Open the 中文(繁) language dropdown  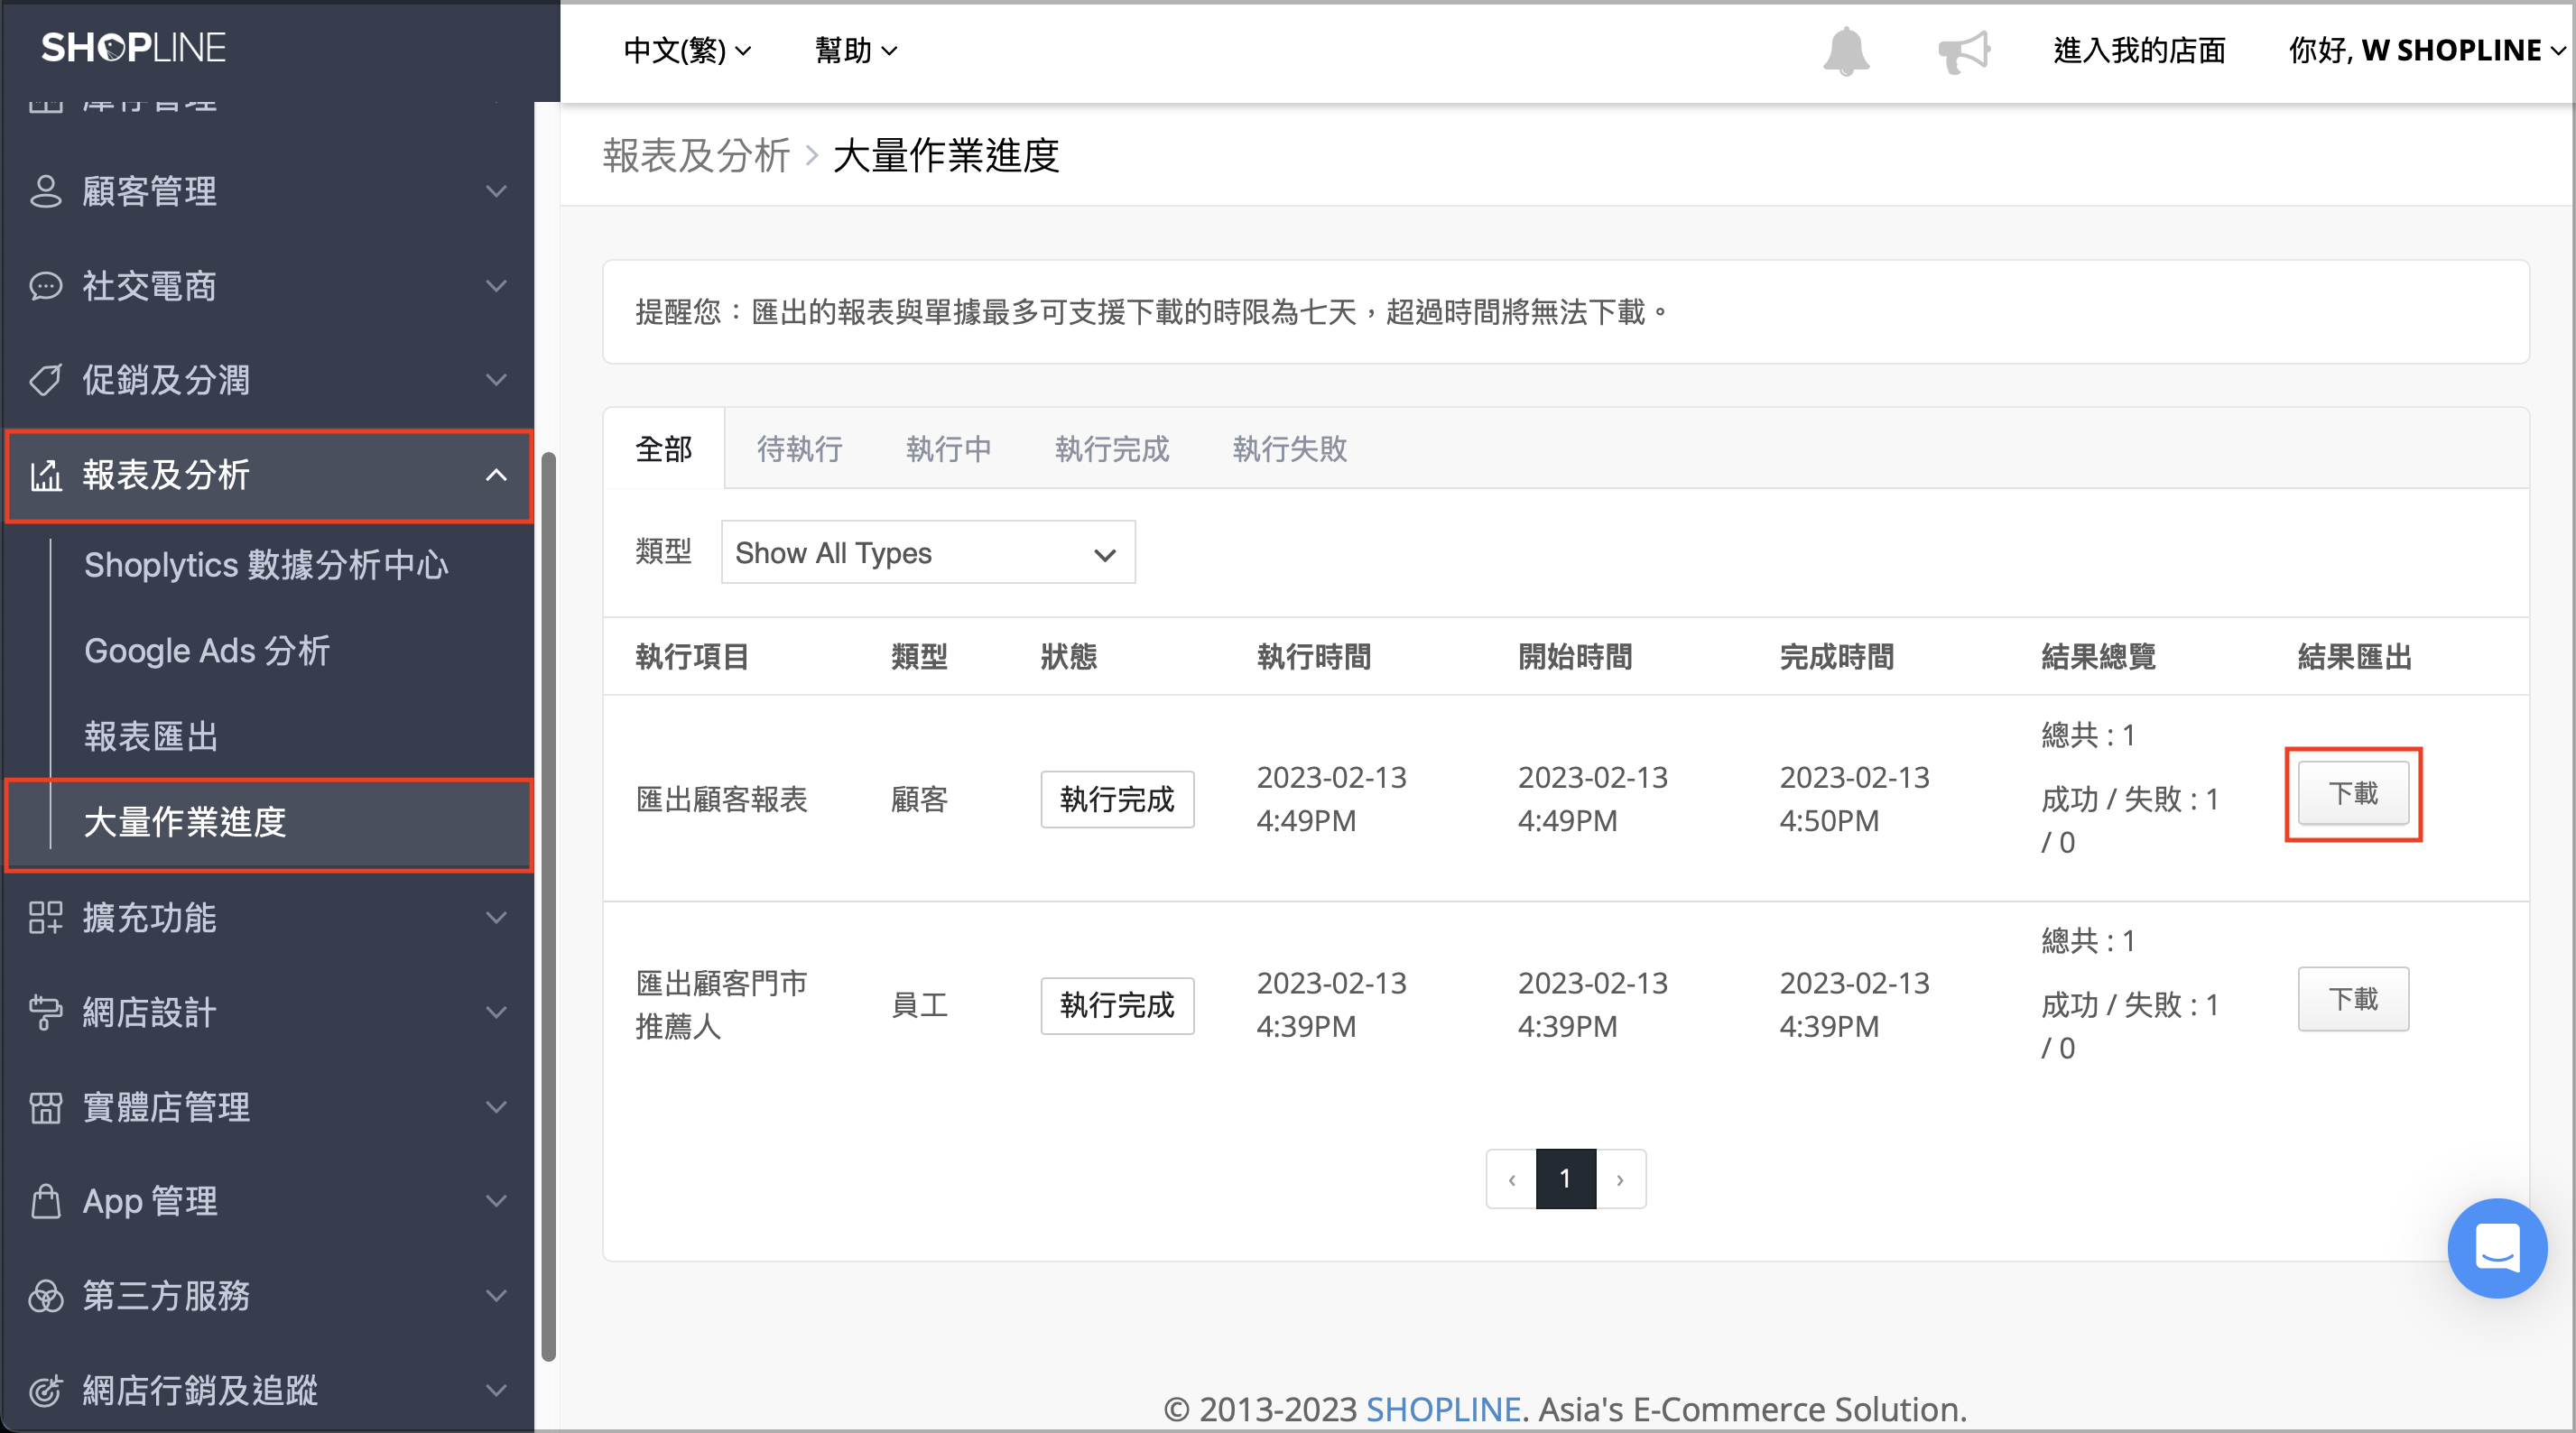coord(687,50)
